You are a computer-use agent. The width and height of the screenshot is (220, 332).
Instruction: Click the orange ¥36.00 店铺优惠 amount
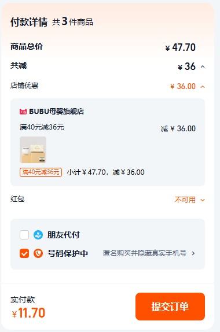click(183, 87)
